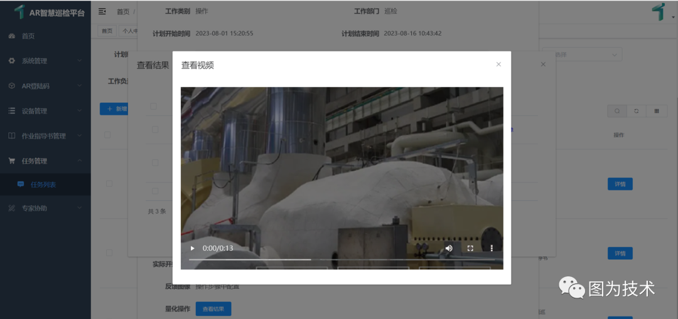Click the 设备管理 list icon
The width and height of the screenshot is (678, 319).
pyautogui.click(x=12, y=111)
